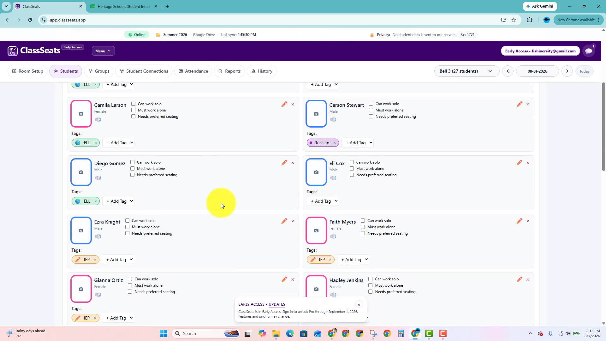Viewport: 606px width, 341px height.
Task: Open the Groups tab
Action: pos(99,71)
